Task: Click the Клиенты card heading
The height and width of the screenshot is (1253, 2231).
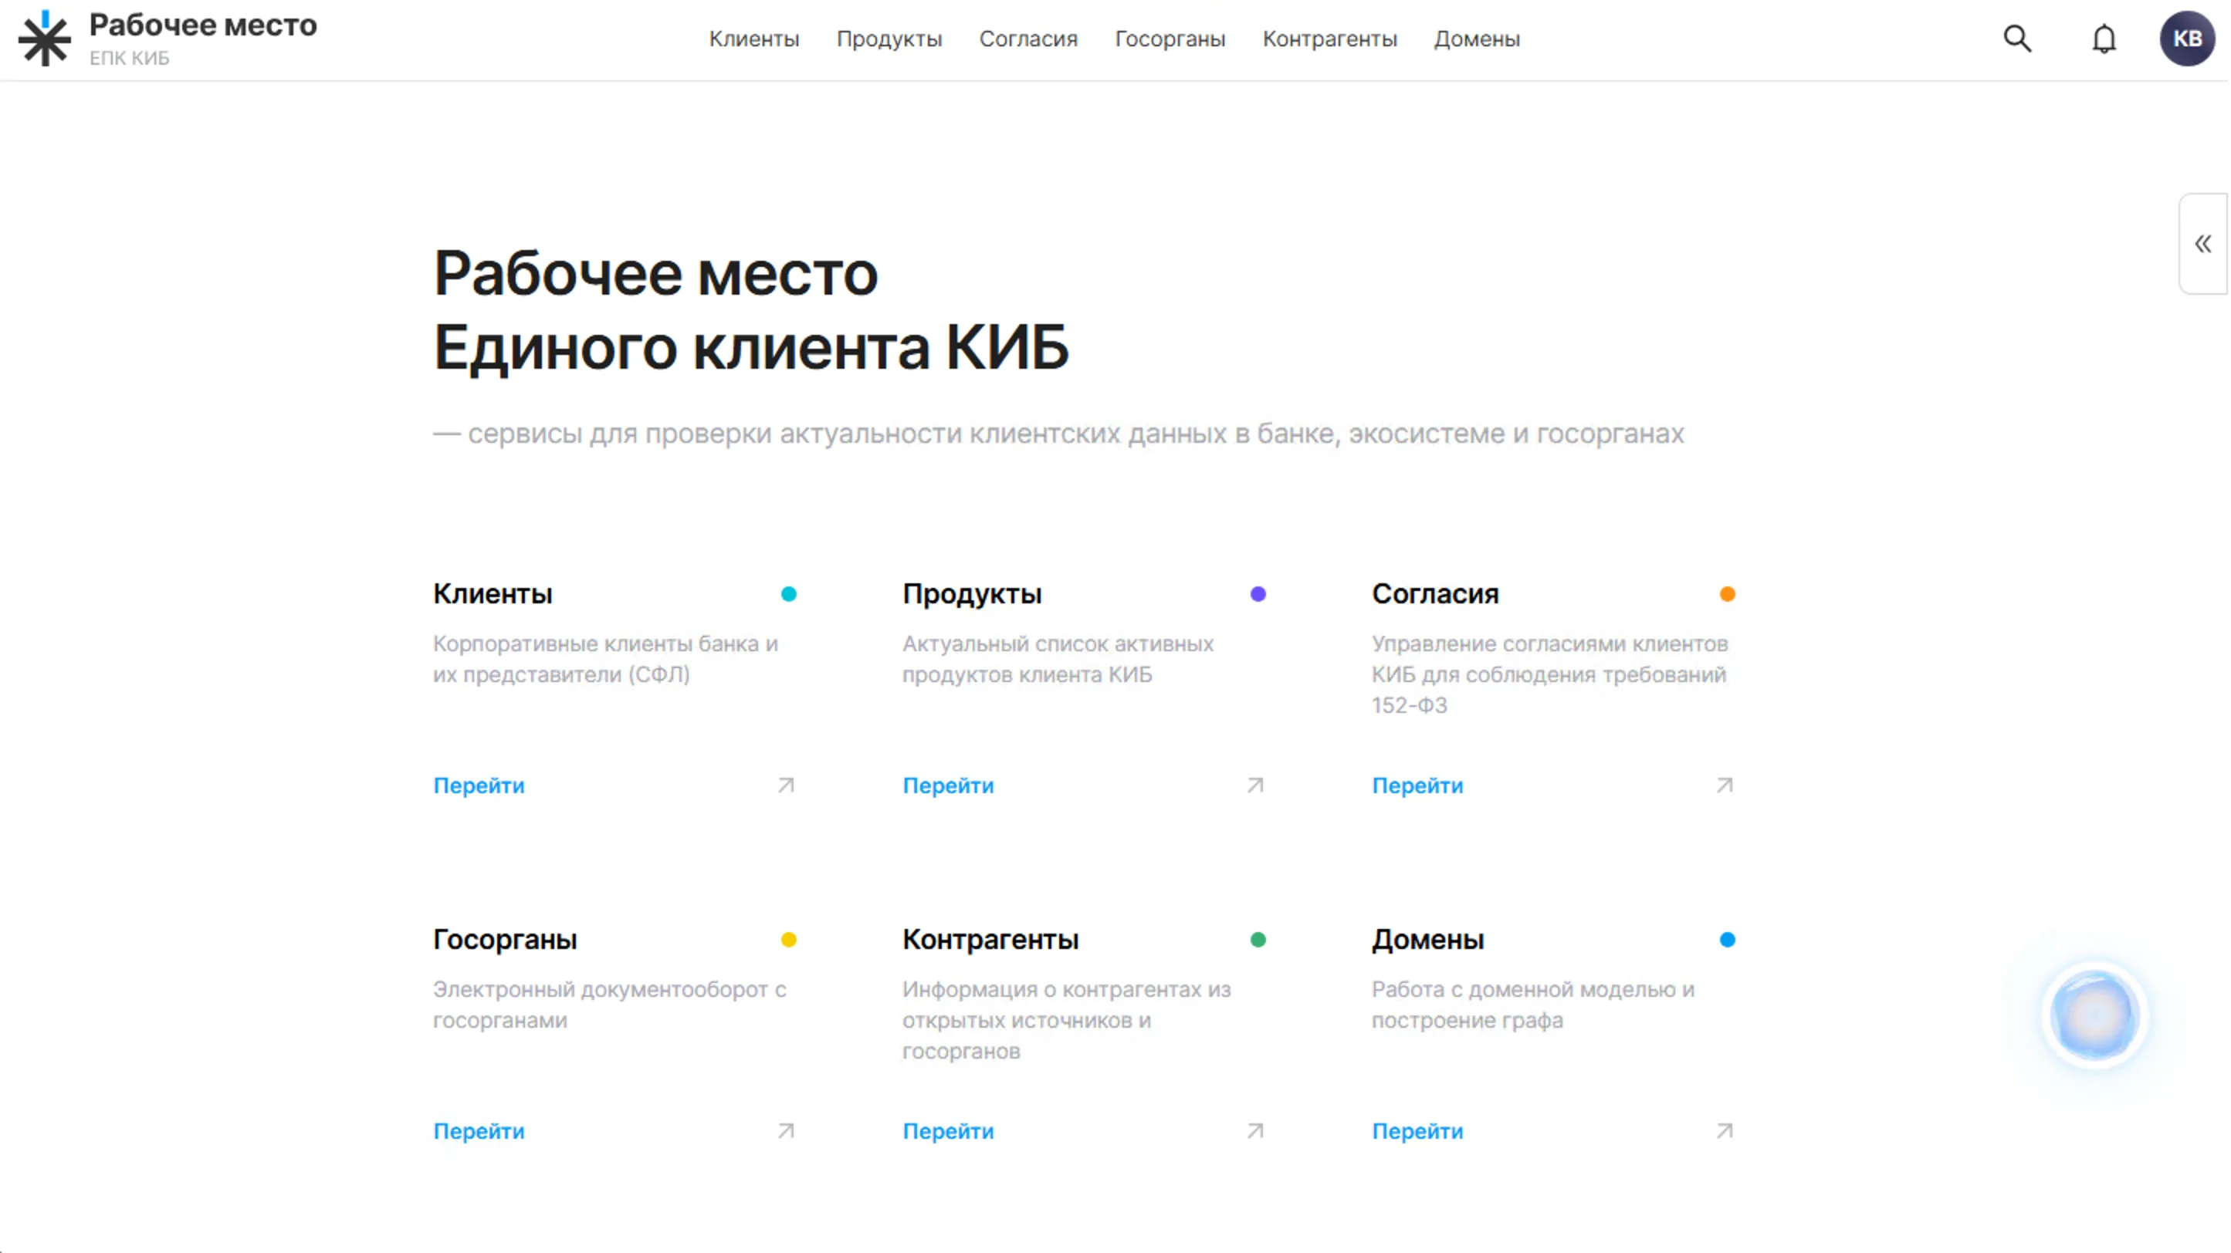Action: pyautogui.click(x=493, y=593)
